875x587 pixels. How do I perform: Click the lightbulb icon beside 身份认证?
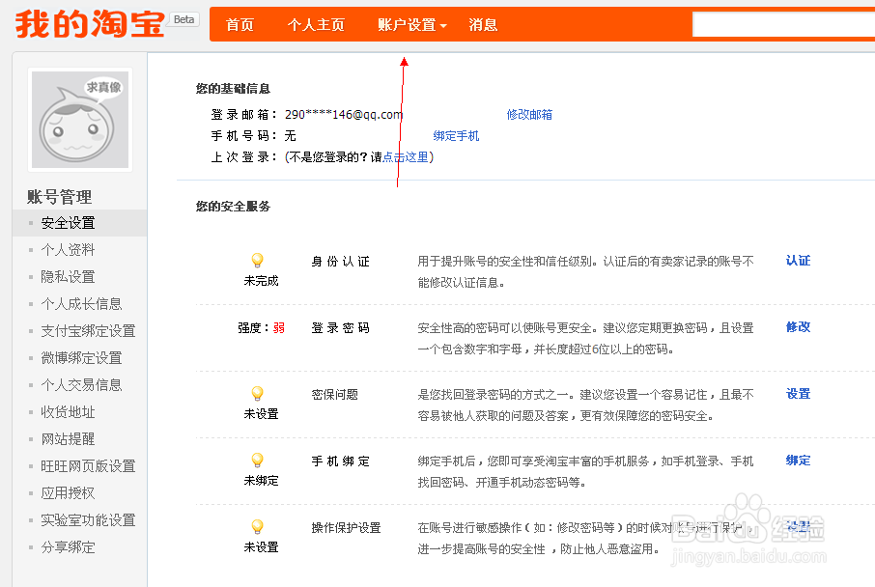257,260
